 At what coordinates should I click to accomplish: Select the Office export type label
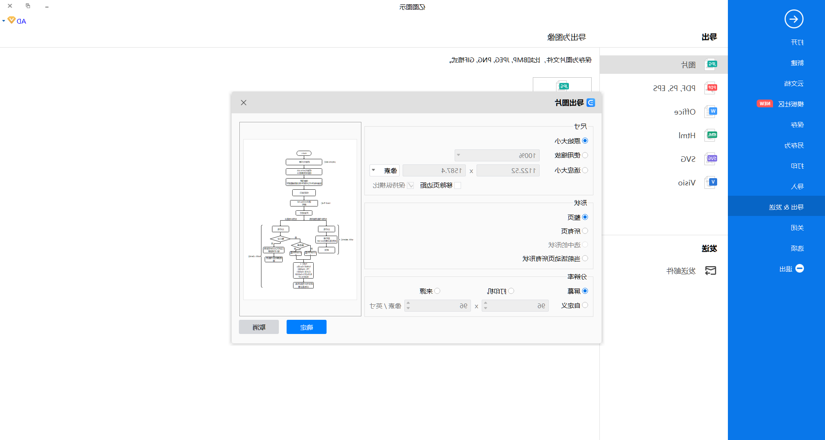[x=685, y=112]
